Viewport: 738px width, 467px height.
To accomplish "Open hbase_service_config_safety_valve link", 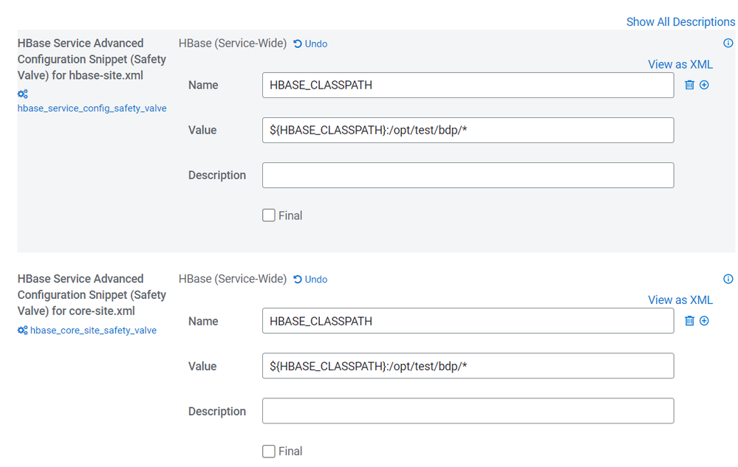I will point(92,108).
